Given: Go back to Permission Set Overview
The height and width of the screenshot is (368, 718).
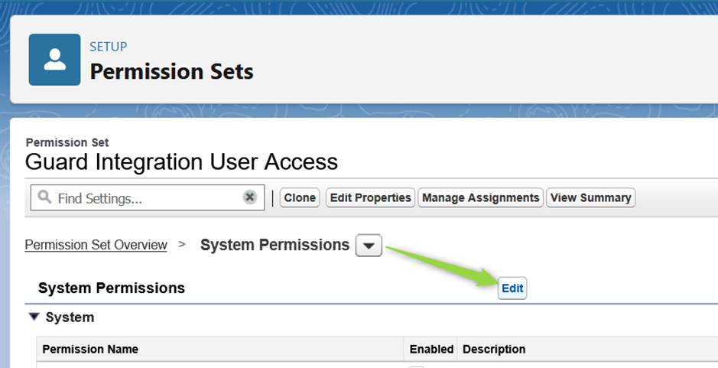Looking at the screenshot, I should pos(96,245).
